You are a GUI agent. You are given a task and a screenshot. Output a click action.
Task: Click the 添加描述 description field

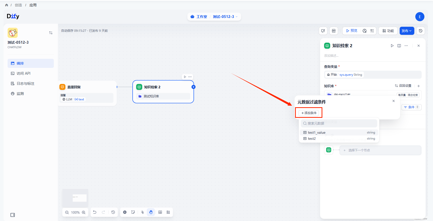[331, 56]
